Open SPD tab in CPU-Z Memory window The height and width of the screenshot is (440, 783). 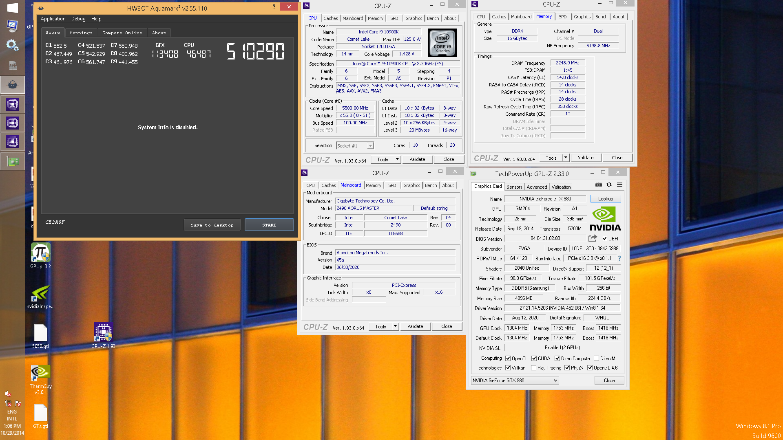(562, 17)
